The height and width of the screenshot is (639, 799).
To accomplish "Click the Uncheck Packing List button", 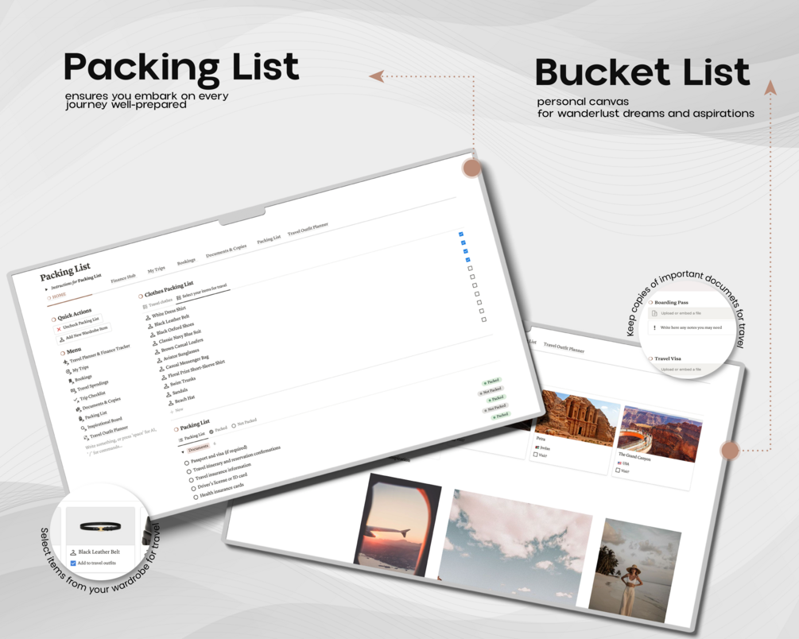I will tap(78, 324).
